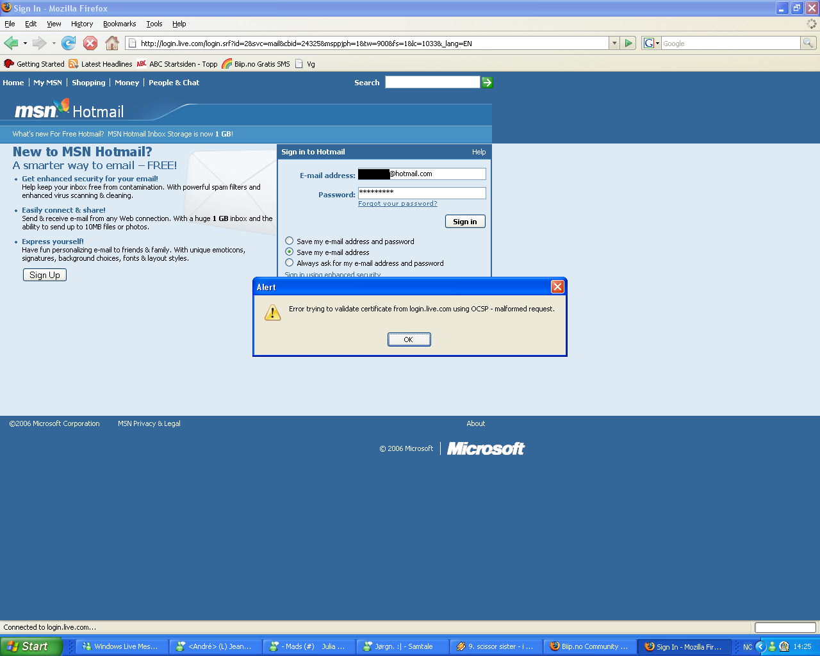Click Forgot your password link
The width and height of the screenshot is (820, 656).
(398, 204)
